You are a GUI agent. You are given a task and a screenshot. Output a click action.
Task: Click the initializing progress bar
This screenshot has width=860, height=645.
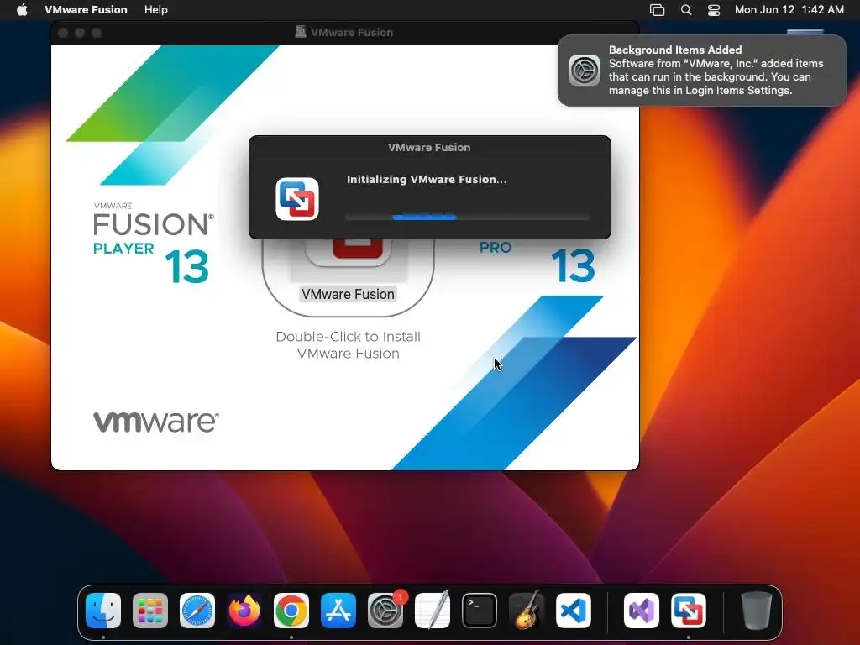point(467,218)
